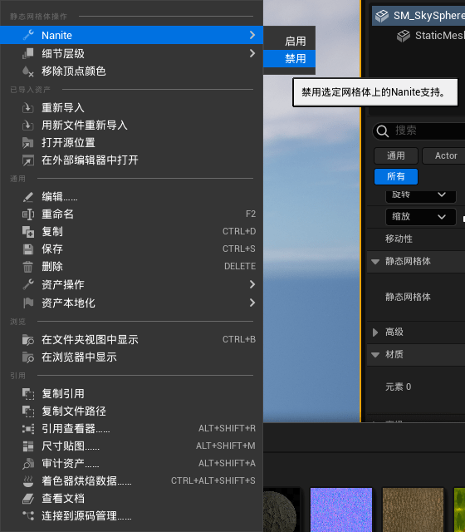The width and height of the screenshot is (465, 532).
Task: Click the 重命名 rename icon
Action: coord(28,214)
